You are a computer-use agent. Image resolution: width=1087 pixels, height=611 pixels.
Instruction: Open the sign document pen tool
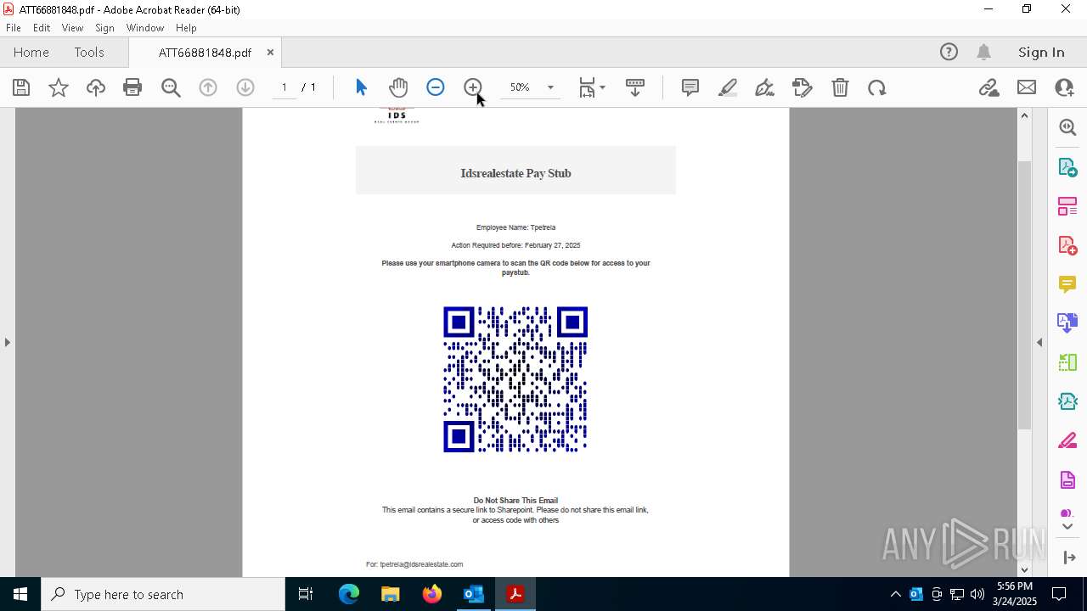pos(765,87)
